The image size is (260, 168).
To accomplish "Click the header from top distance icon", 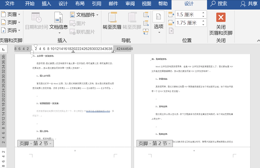I will pos(171,15).
